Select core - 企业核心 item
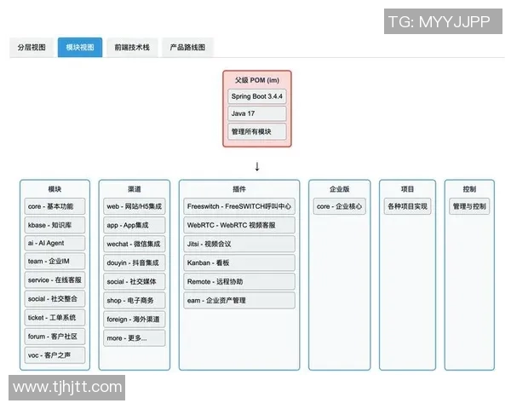Viewport: 511px width, 409px height. click(340, 206)
